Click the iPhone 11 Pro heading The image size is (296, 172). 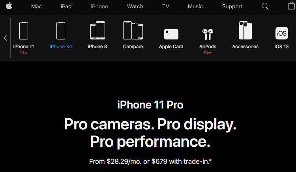click(150, 105)
